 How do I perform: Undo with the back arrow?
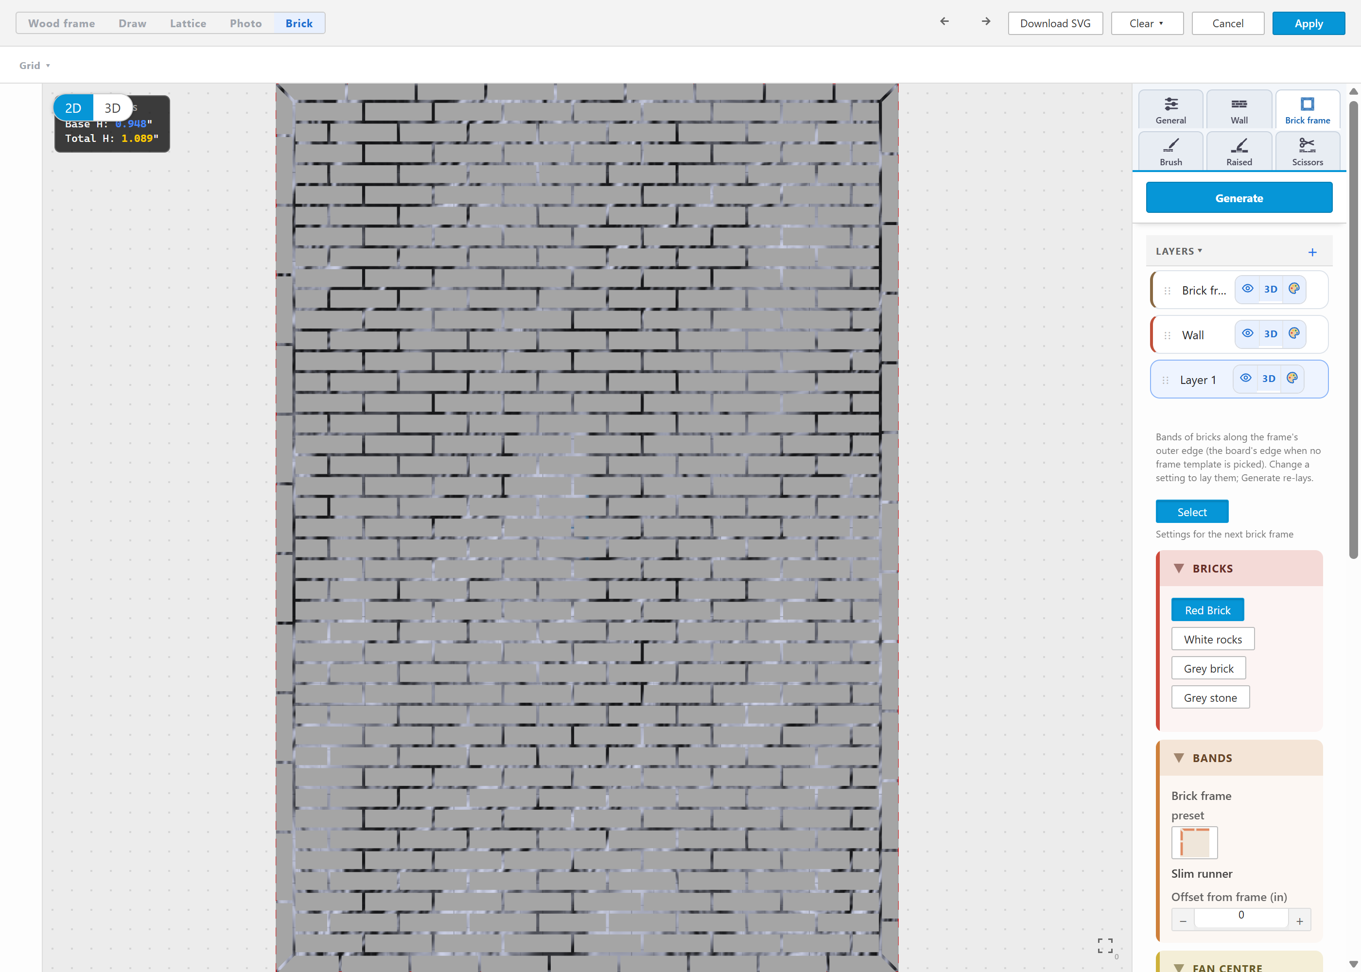[x=944, y=21]
